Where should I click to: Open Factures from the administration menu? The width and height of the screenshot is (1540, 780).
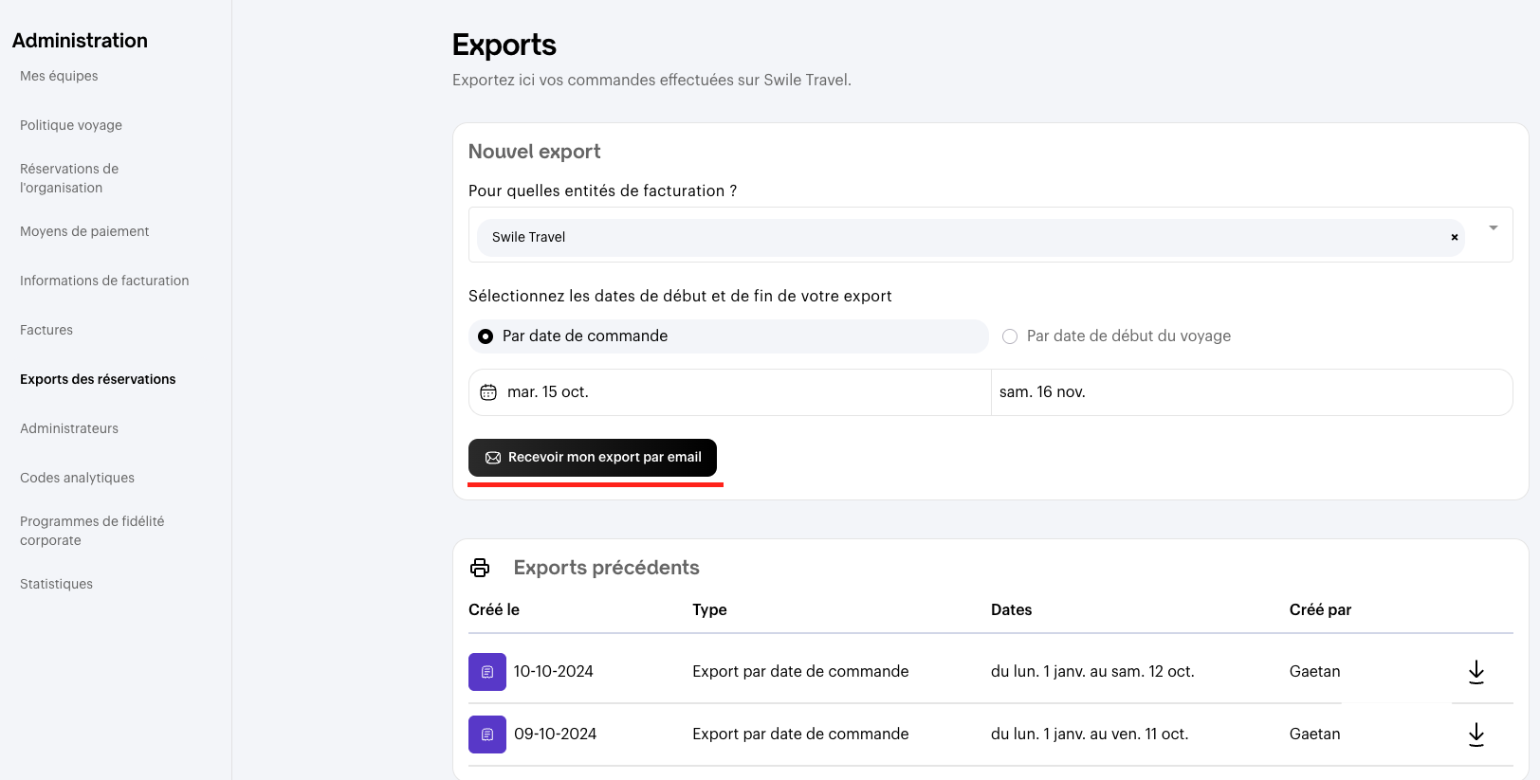coord(46,330)
